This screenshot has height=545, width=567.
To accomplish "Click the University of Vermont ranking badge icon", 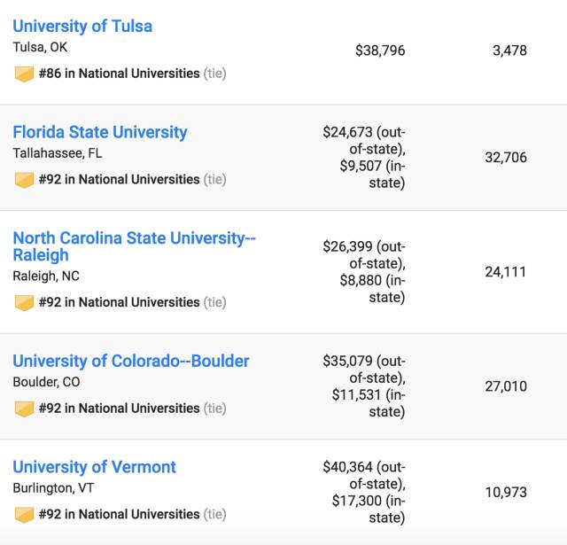I will pyautogui.click(x=24, y=515).
